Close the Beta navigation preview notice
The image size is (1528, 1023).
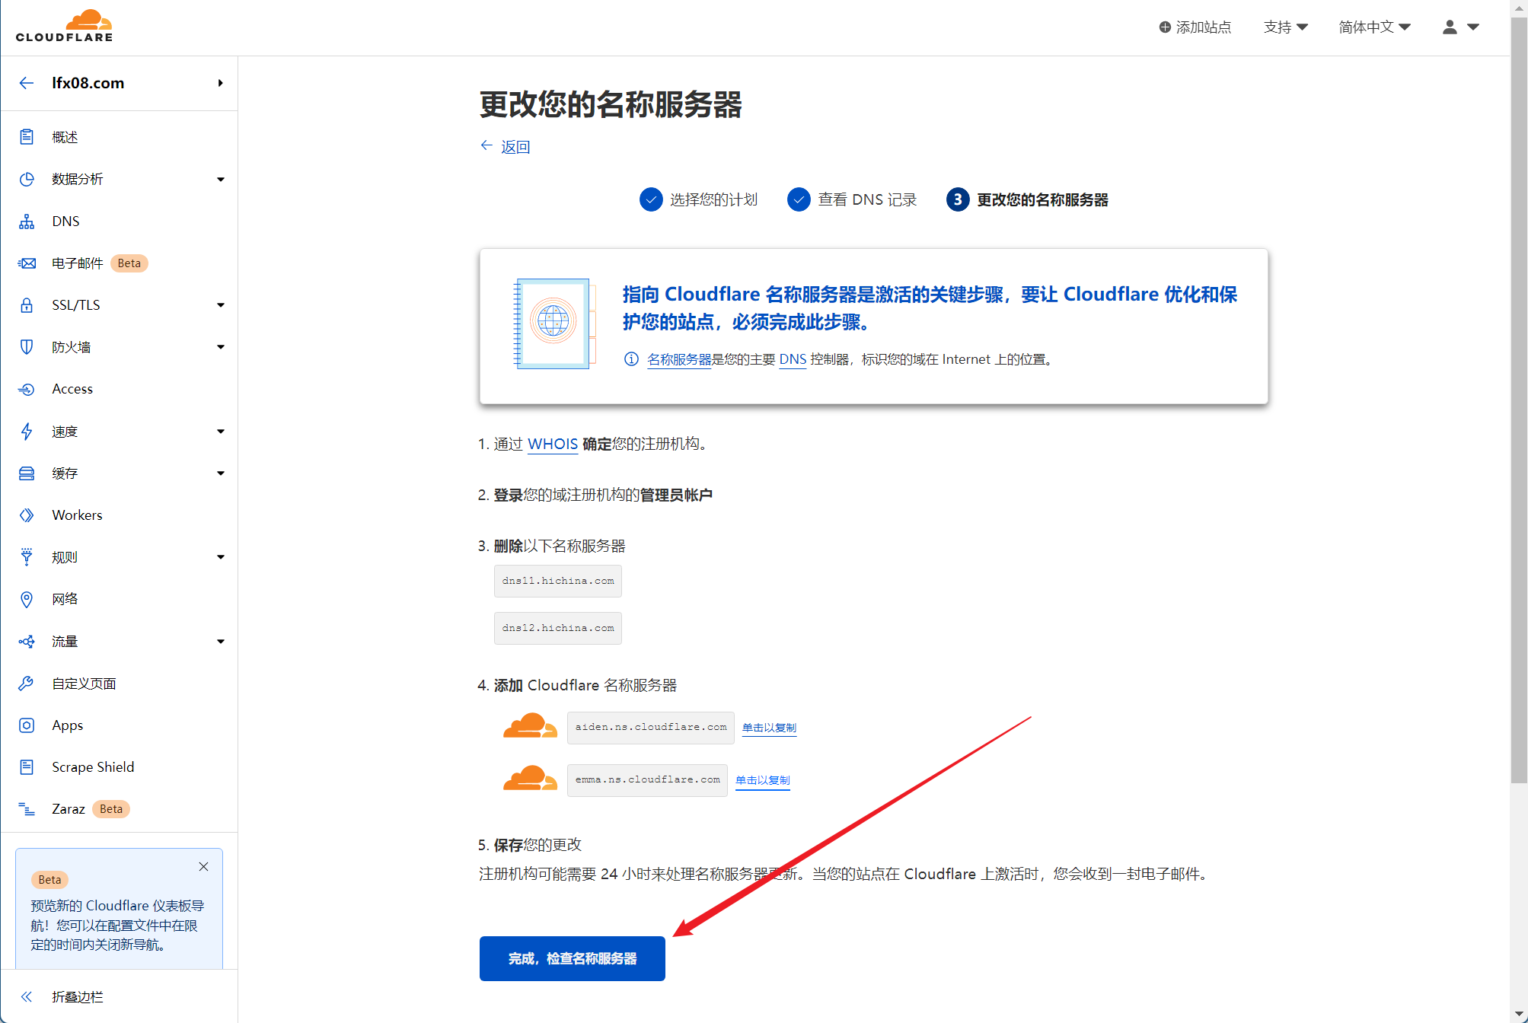pyautogui.click(x=203, y=867)
